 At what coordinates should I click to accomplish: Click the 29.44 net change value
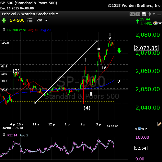[145, 19]
